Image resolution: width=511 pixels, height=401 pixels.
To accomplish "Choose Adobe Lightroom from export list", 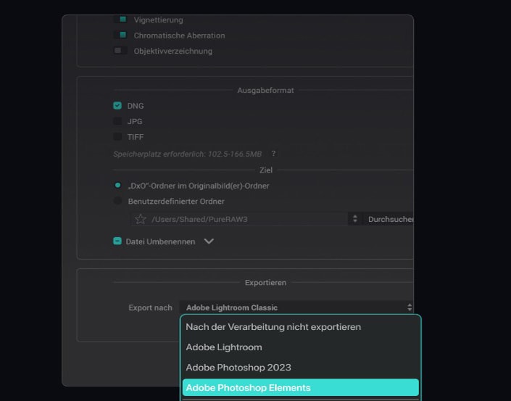I will click(301, 347).
